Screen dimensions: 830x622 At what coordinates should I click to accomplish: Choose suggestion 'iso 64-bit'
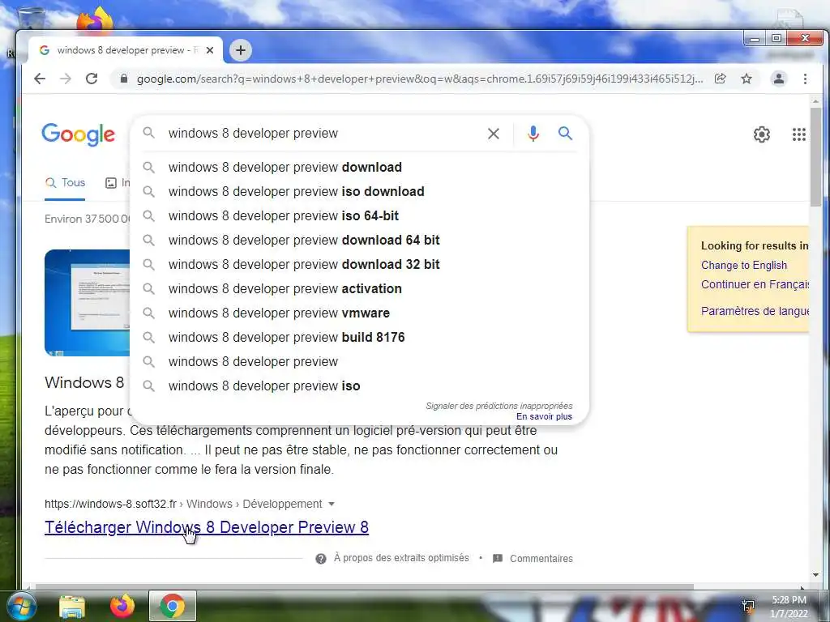click(x=359, y=215)
